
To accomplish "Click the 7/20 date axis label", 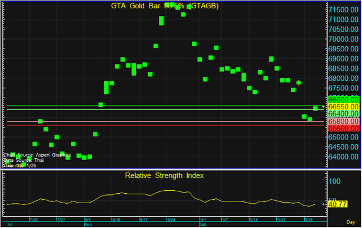I will click(34, 220).
